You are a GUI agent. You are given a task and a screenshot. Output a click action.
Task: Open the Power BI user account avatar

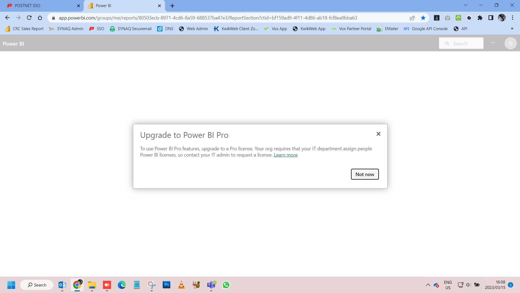click(x=510, y=43)
